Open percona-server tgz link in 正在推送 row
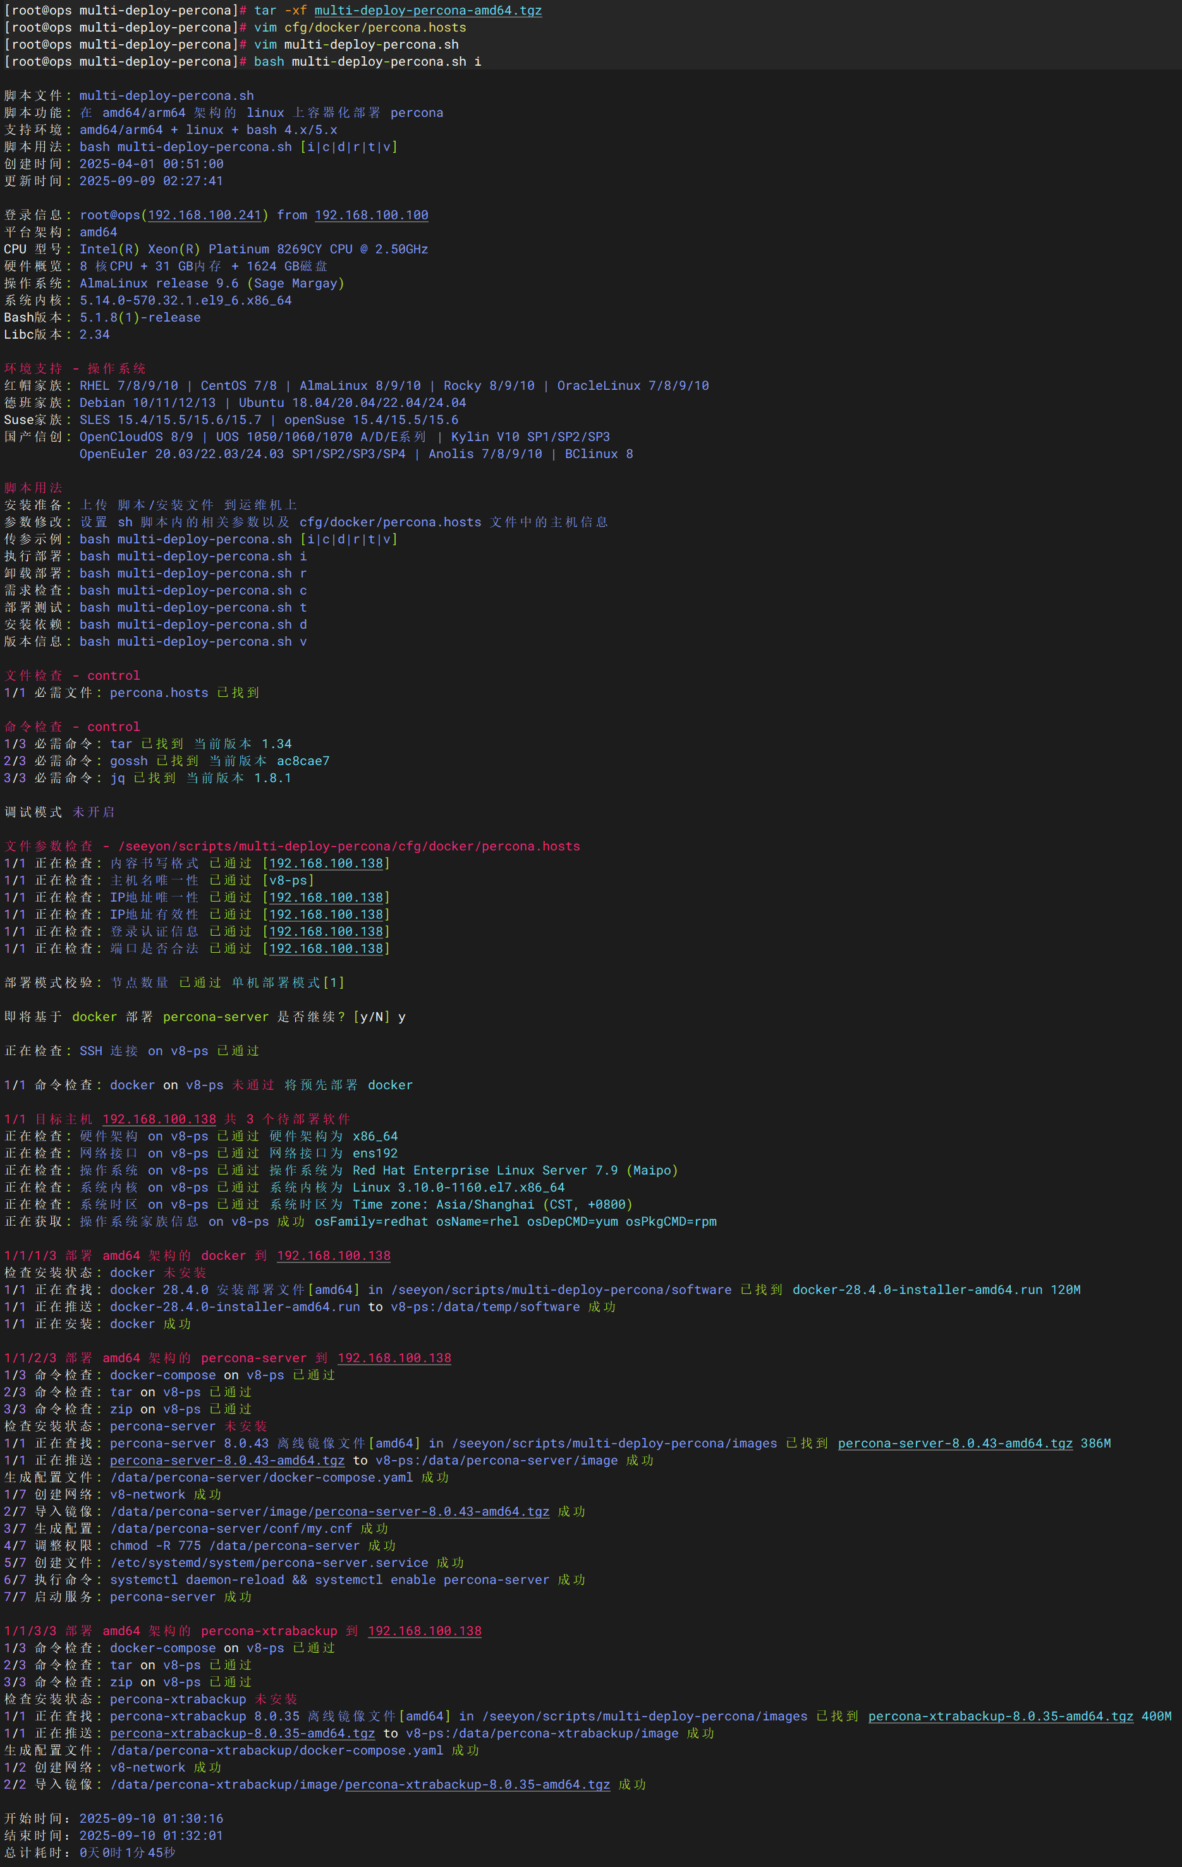Image resolution: width=1182 pixels, height=1867 pixels. pos(228,1461)
